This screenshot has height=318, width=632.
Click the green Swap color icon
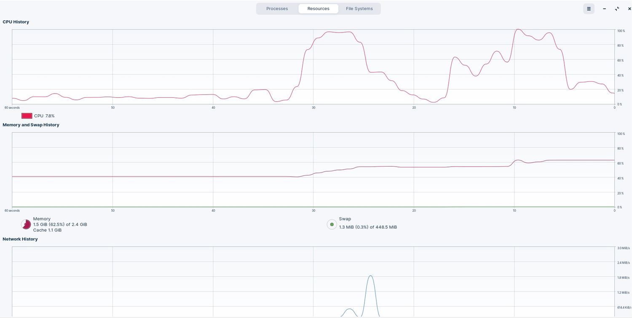[332, 224]
